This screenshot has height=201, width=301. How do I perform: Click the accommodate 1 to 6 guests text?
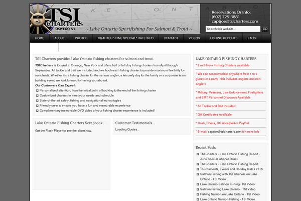click(228, 79)
